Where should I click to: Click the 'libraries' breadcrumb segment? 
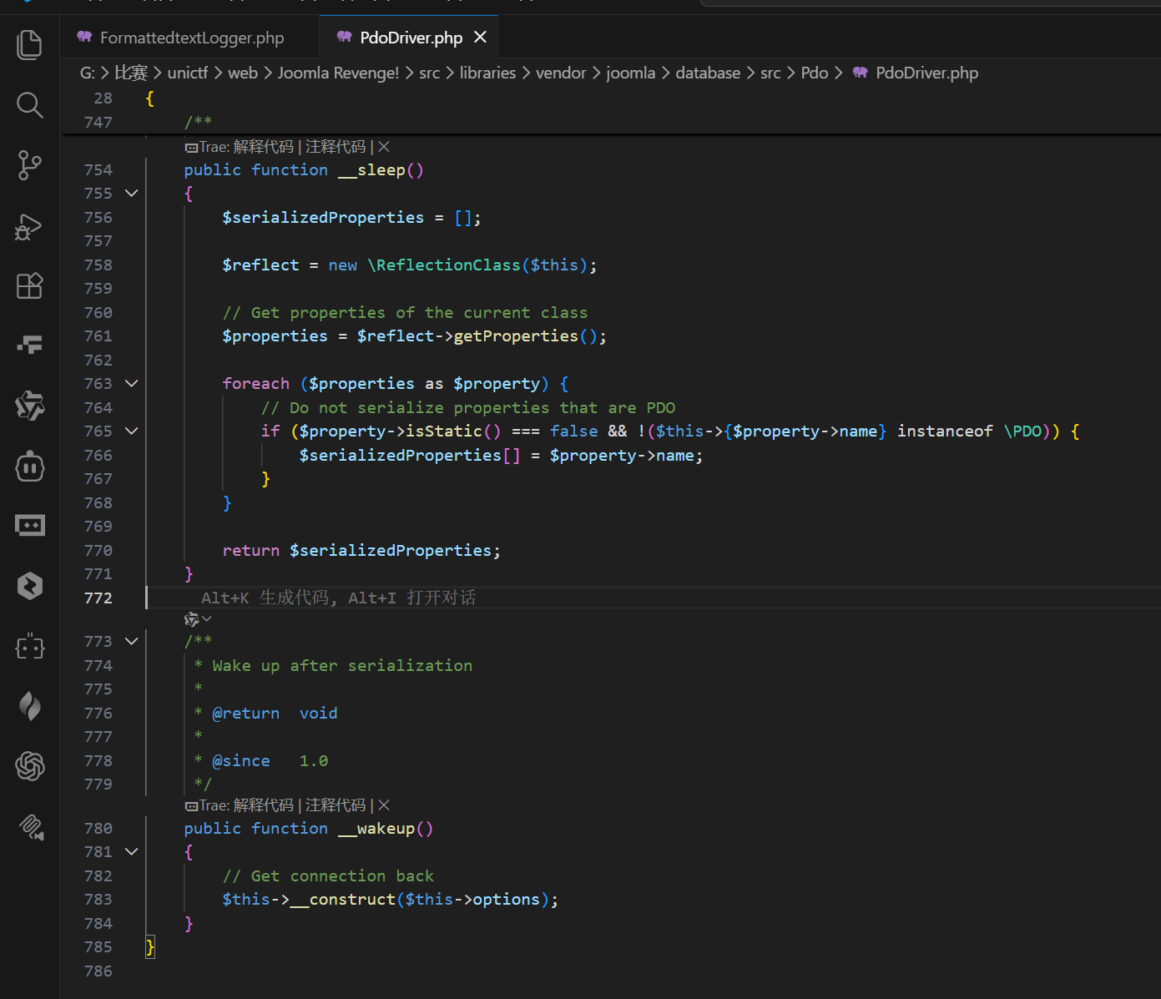click(487, 73)
